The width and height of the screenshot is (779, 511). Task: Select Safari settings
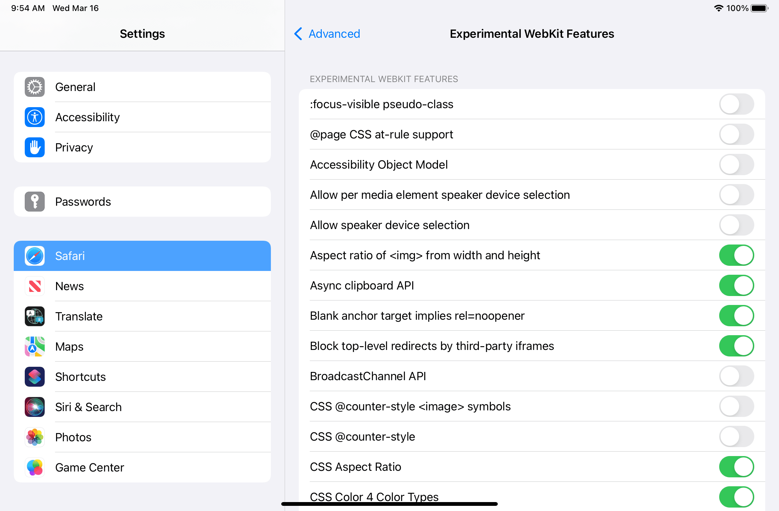(143, 255)
